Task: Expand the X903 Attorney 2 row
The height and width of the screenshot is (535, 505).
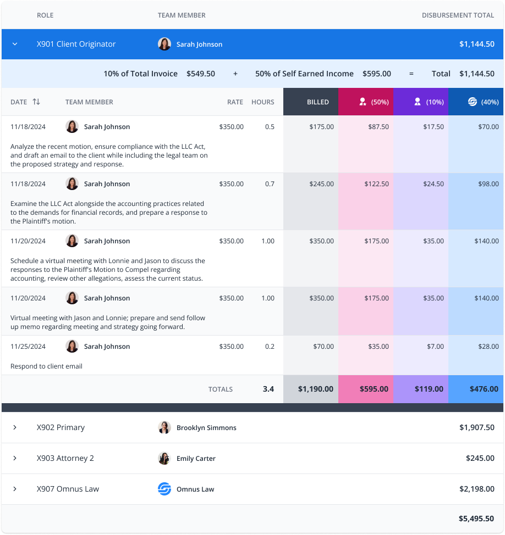Action: 15,458
